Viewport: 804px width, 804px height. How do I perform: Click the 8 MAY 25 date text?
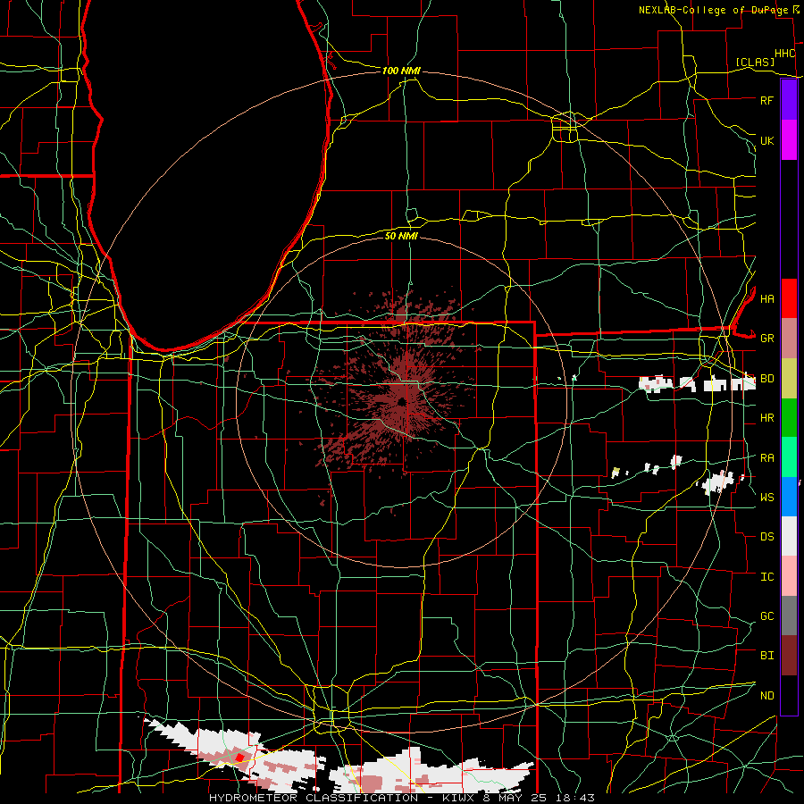tap(515, 798)
